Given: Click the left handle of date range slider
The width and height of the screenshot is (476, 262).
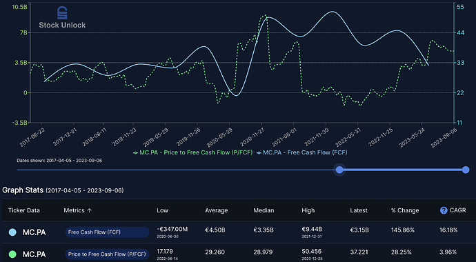Looking at the screenshot, I should click(339, 170).
